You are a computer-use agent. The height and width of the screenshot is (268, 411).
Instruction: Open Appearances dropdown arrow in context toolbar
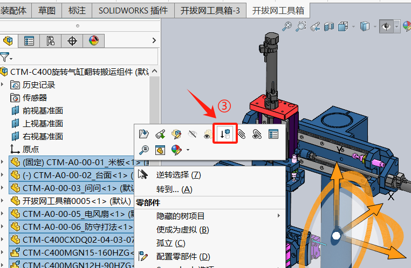[188, 150]
